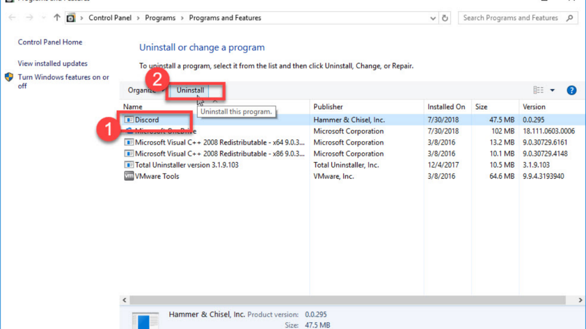
Task: Select Visual C++ 2008 Redistributable x64 entry
Action: click(220, 142)
